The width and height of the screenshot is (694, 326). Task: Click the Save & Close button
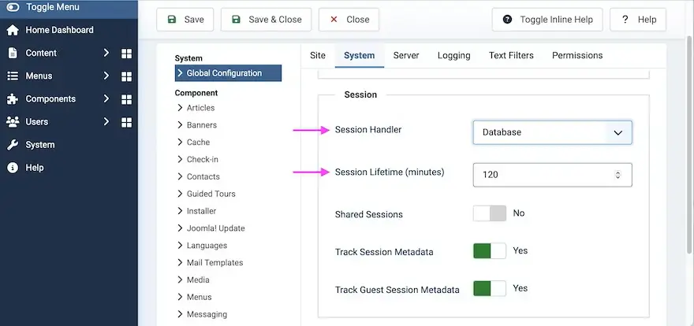tap(267, 20)
